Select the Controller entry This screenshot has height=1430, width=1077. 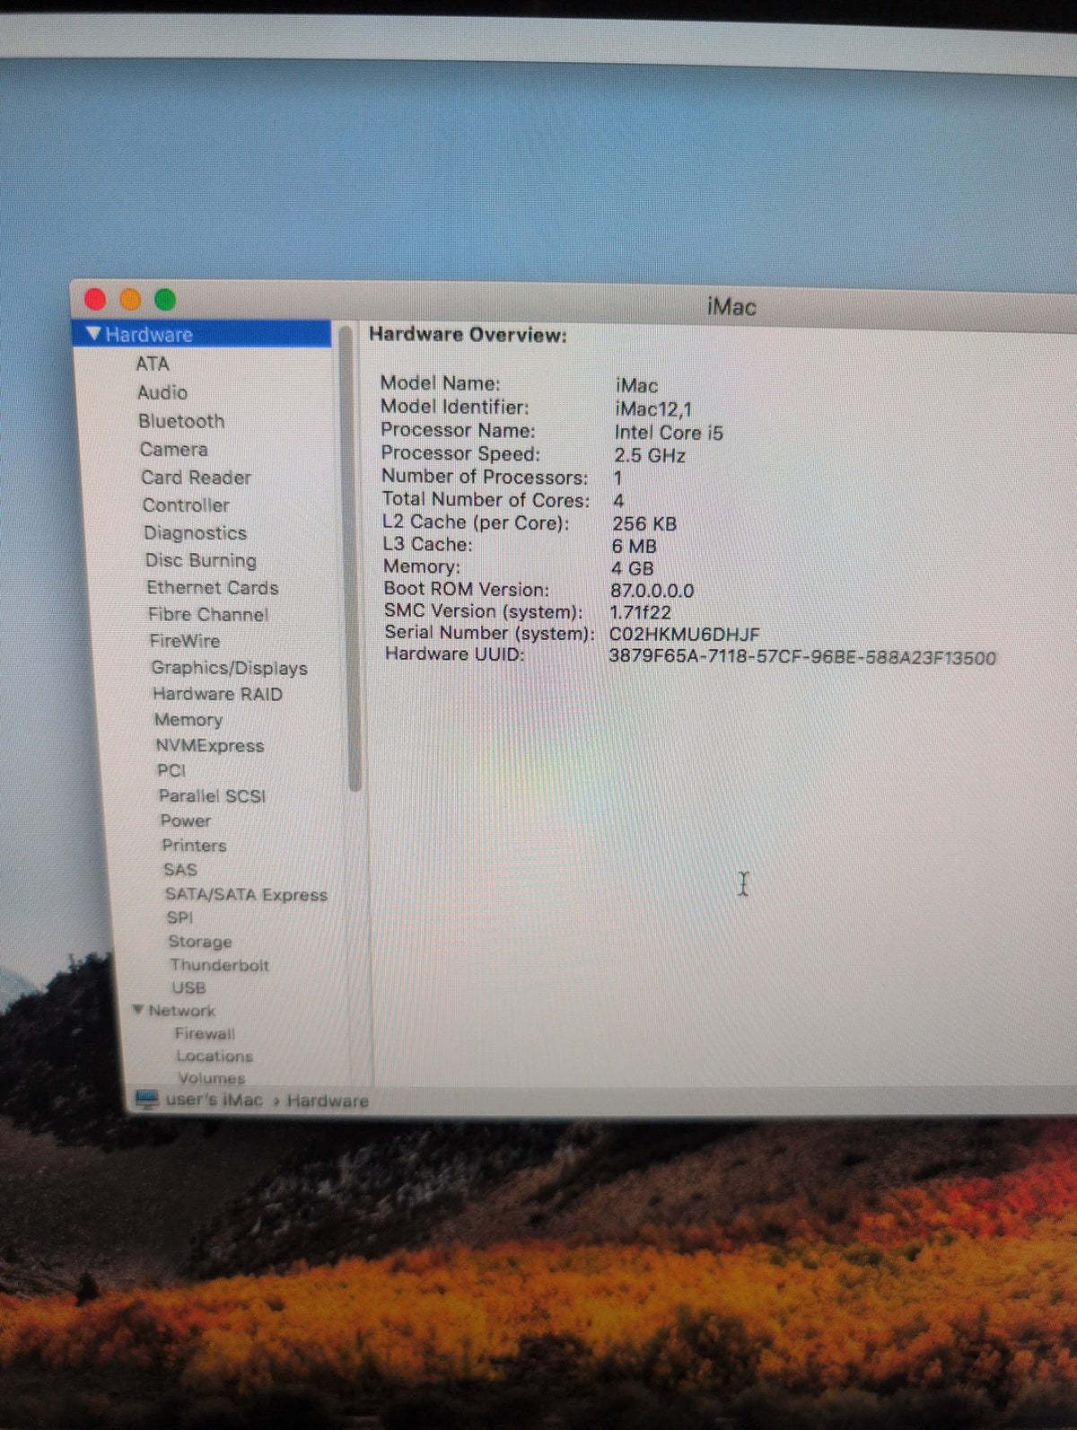tap(186, 504)
